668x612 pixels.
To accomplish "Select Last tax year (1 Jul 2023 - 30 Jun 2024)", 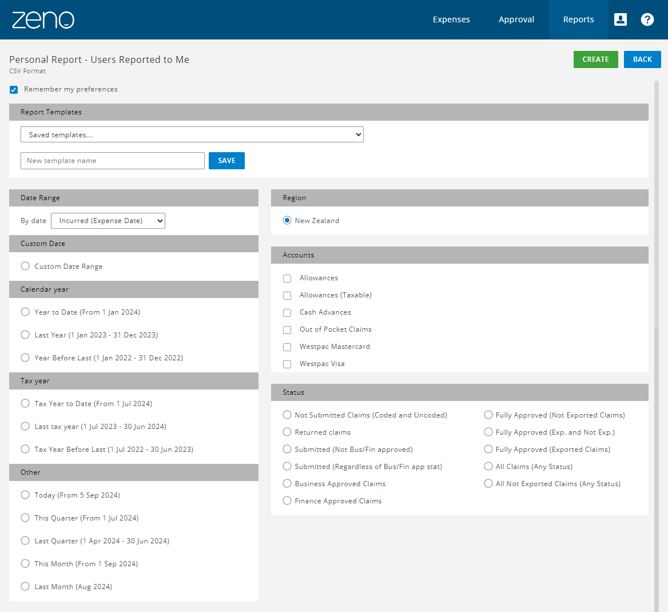I will (25, 426).
